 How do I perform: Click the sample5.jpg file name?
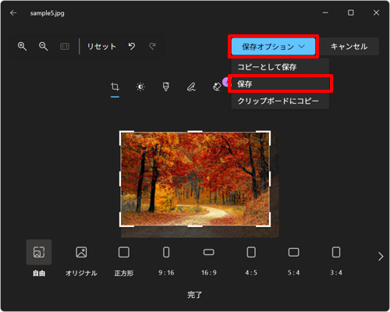(47, 13)
